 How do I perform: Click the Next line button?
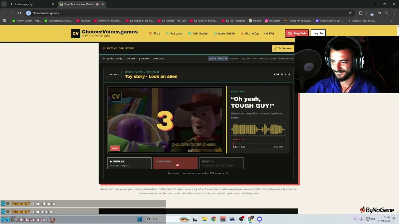221,163
